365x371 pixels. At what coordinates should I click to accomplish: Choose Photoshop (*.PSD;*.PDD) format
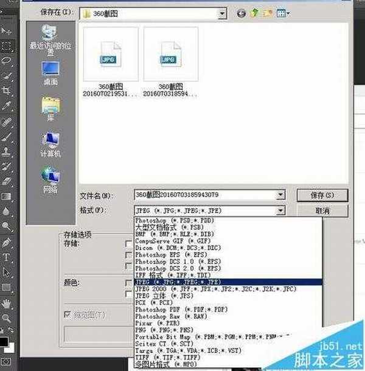tap(228, 220)
